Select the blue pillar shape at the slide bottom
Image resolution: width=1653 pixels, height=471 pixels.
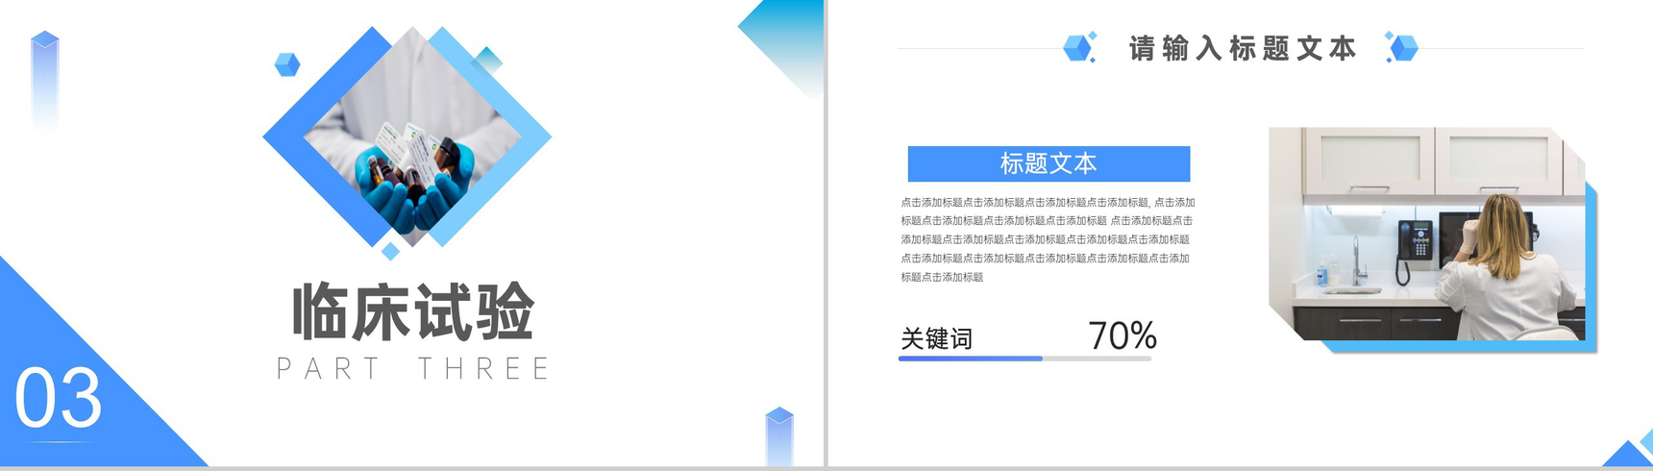click(779, 436)
